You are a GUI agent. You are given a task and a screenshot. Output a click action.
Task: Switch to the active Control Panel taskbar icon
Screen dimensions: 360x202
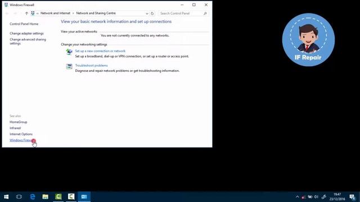84,197
